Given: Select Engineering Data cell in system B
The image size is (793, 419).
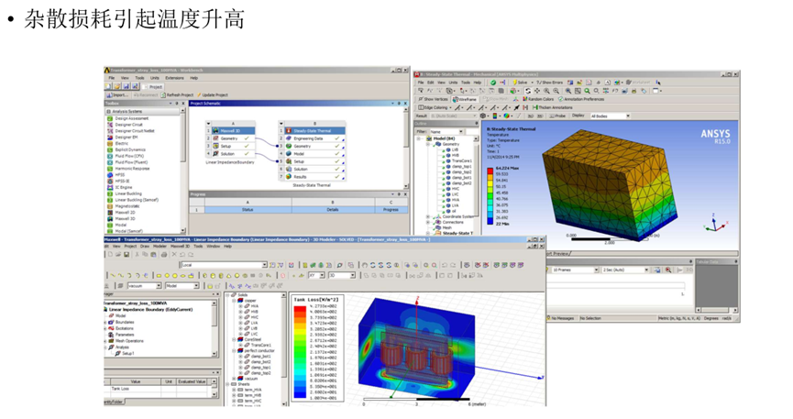Looking at the screenshot, I should (x=314, y=138).
